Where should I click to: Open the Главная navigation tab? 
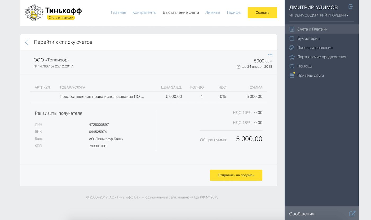point(118,12)
